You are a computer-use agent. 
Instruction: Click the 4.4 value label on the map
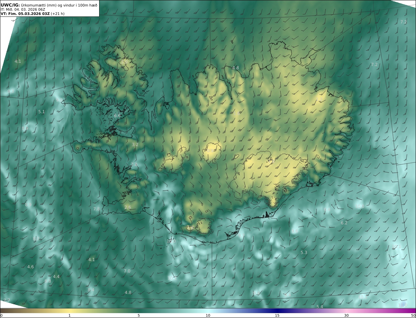(56, 276)
